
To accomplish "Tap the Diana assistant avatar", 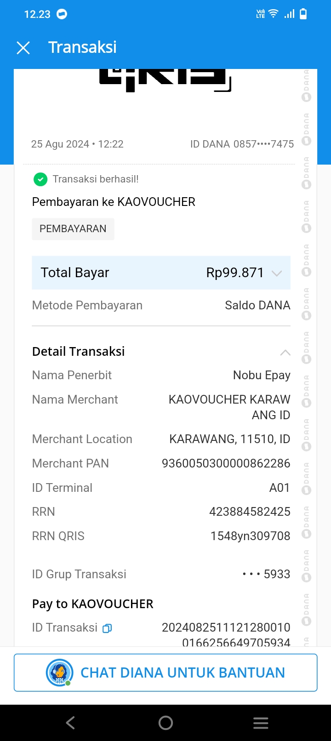I will (x=60, y=673).
